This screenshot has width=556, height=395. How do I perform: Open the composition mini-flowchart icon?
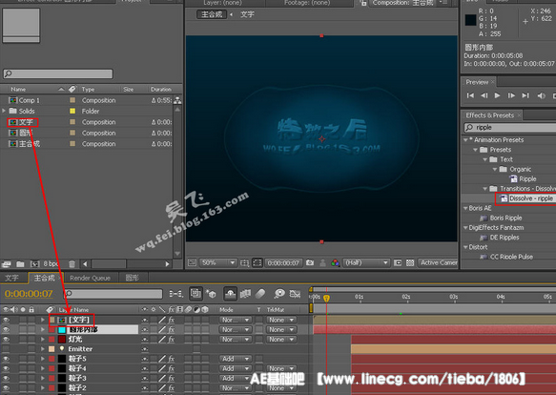(175, 294)
